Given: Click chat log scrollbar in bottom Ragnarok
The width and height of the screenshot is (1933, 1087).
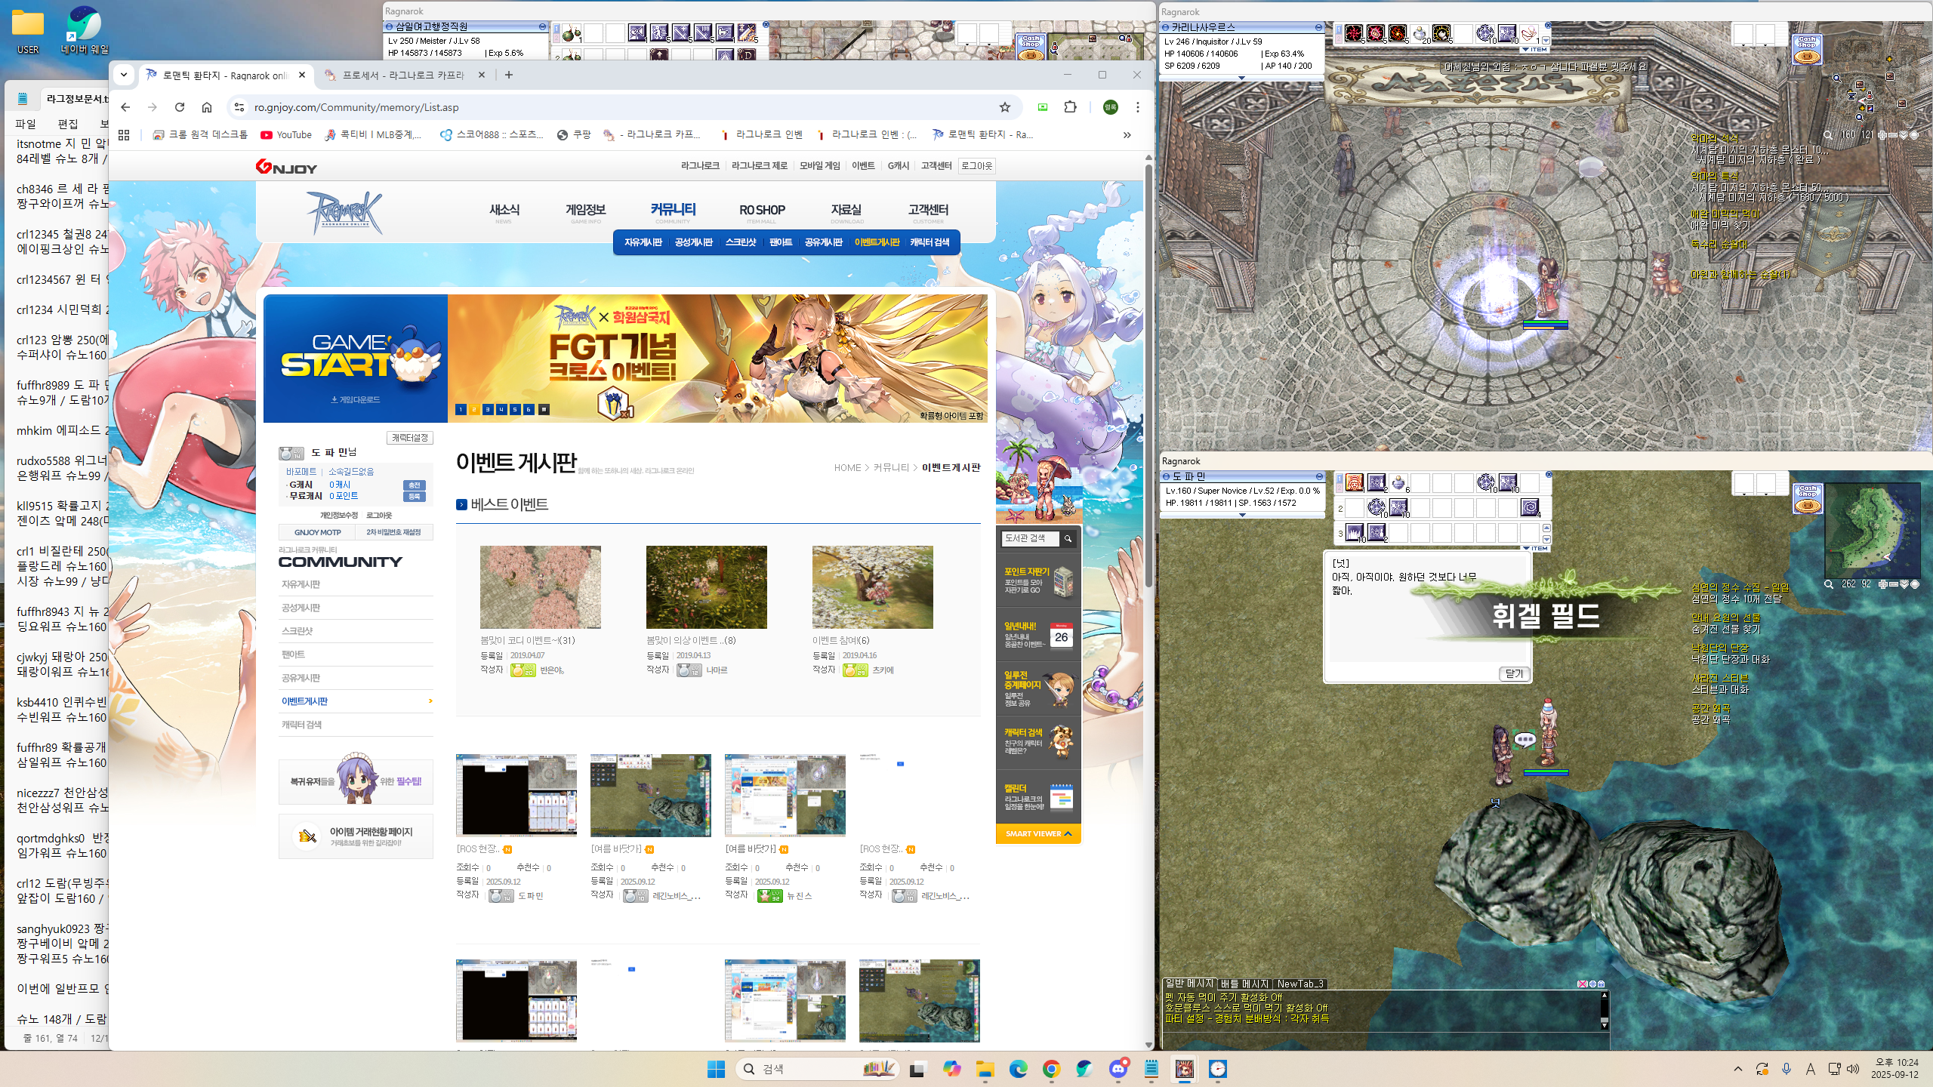Looking at the screenshot, I should pos(1604,1010).
